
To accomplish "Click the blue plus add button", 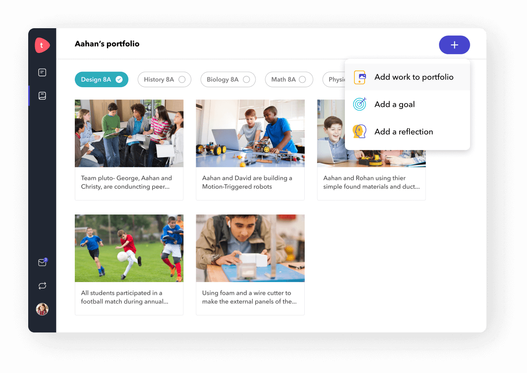I will (x=454, y=45).
